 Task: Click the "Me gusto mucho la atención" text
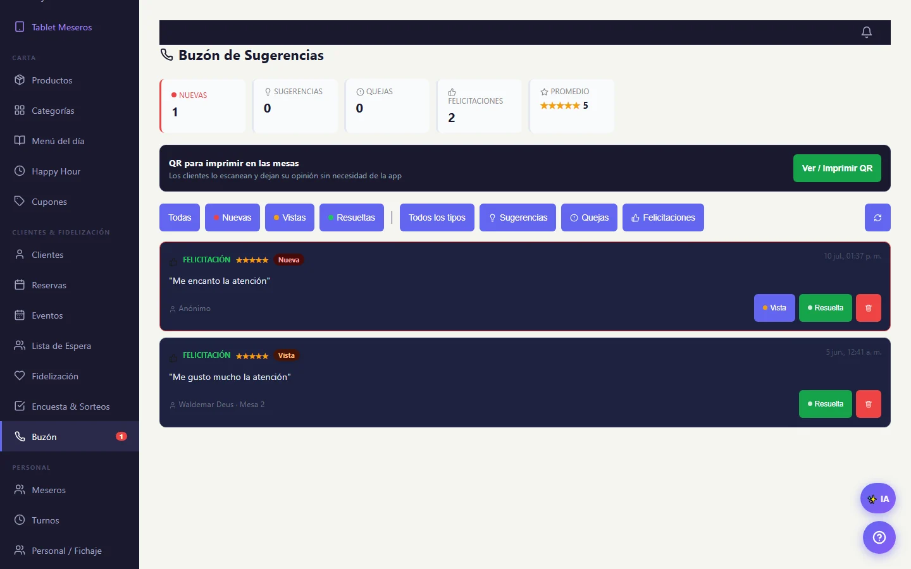[x=230, y=377]
